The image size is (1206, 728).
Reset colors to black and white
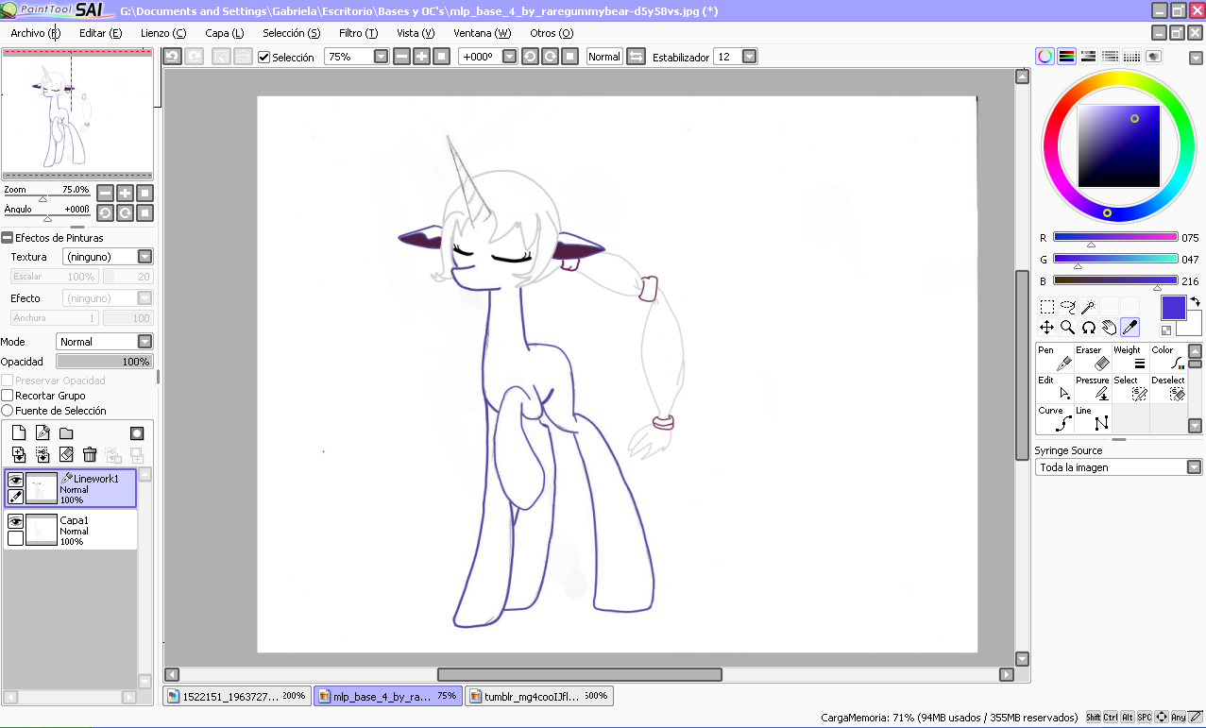pos(1166,330)
